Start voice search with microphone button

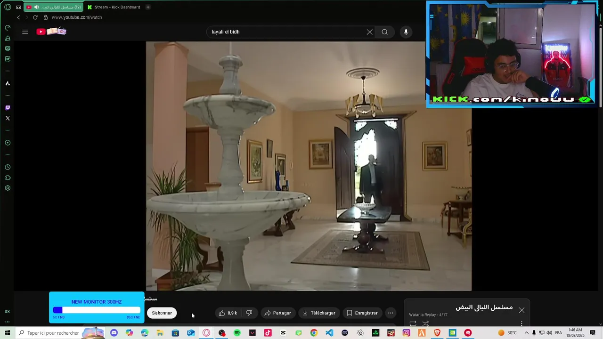point(406,32)
